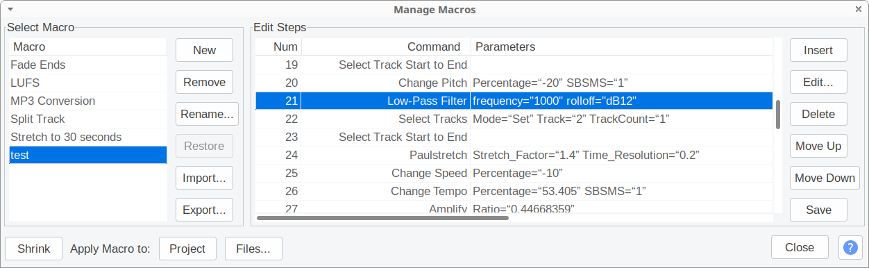Click the Remove macro button
The image size is (869, 268).
[x=204, y=82]
